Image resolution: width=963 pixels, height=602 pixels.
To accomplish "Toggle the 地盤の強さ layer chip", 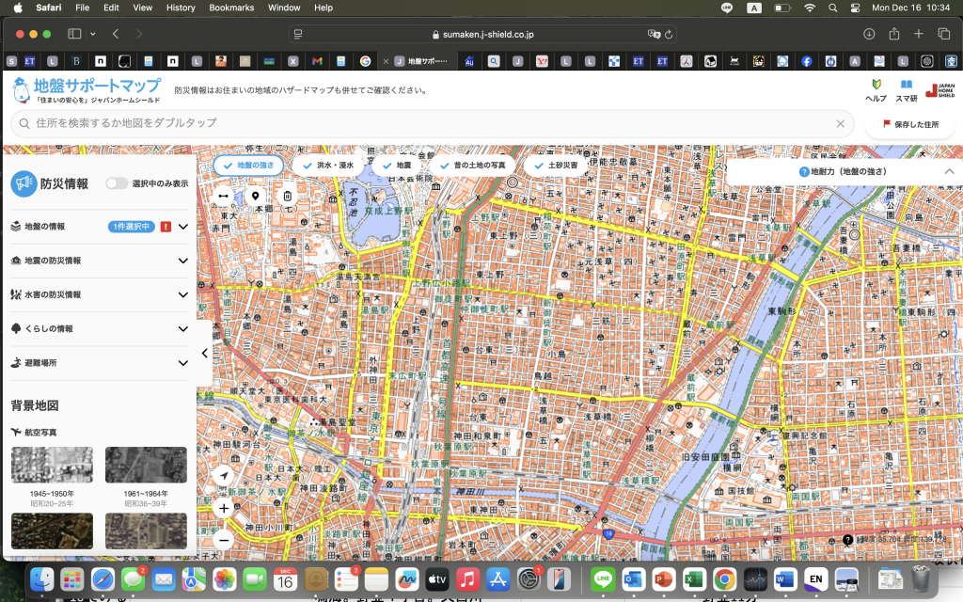I will pyautogui.click(x=248, y=165).
